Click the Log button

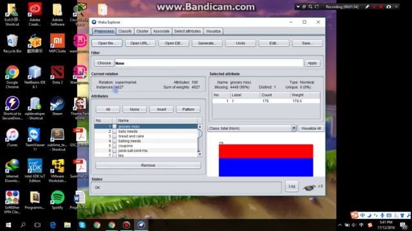click(292, 186)
